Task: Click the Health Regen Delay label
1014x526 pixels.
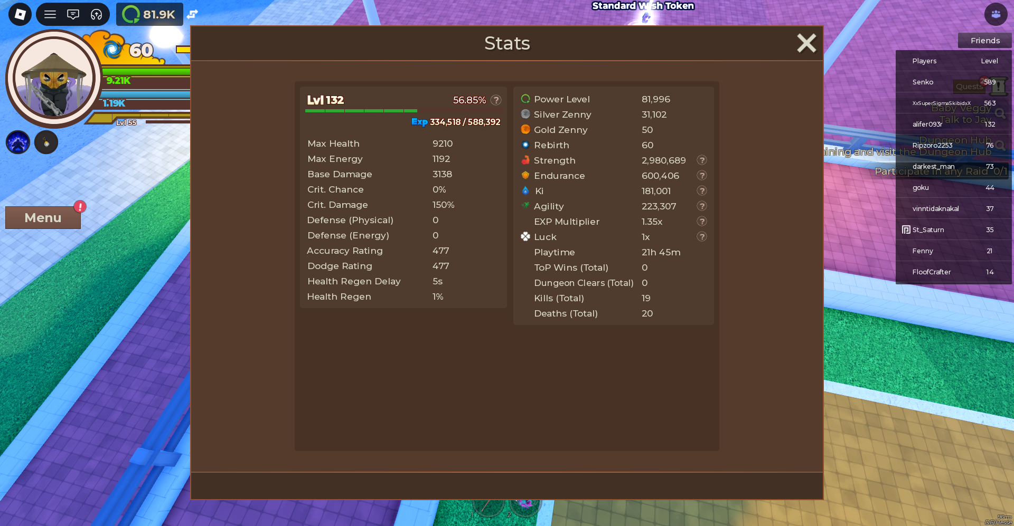Action: (354, 281)
